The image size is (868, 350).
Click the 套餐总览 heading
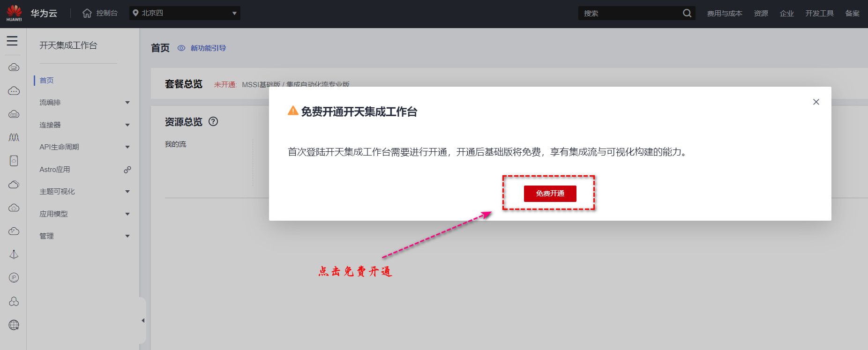[x=184, y=84]
